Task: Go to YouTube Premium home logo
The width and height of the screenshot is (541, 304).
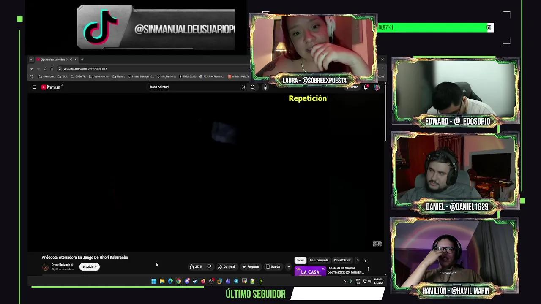Action: point(51,87)
